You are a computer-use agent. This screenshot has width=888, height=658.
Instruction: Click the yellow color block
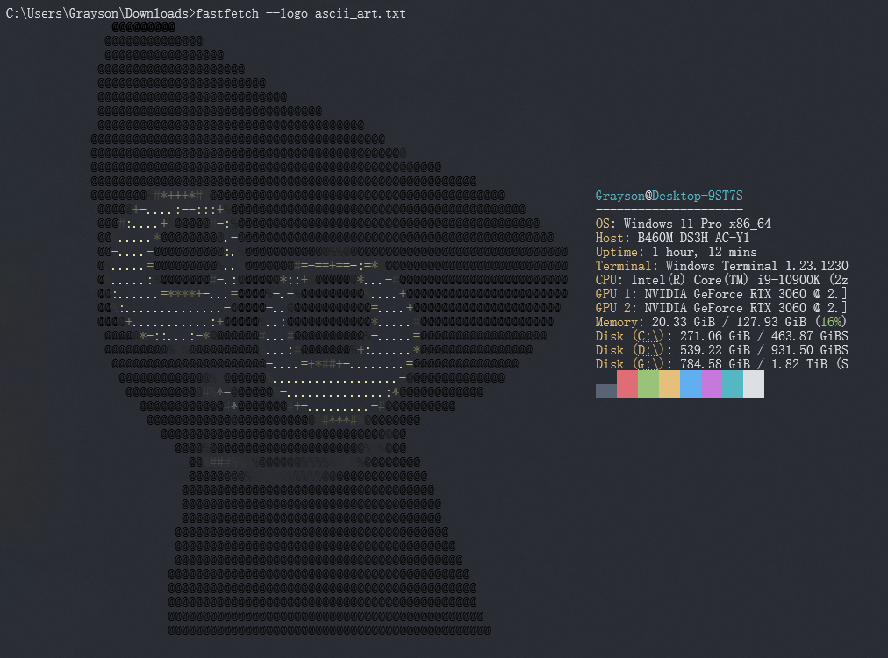pos(670,384)
